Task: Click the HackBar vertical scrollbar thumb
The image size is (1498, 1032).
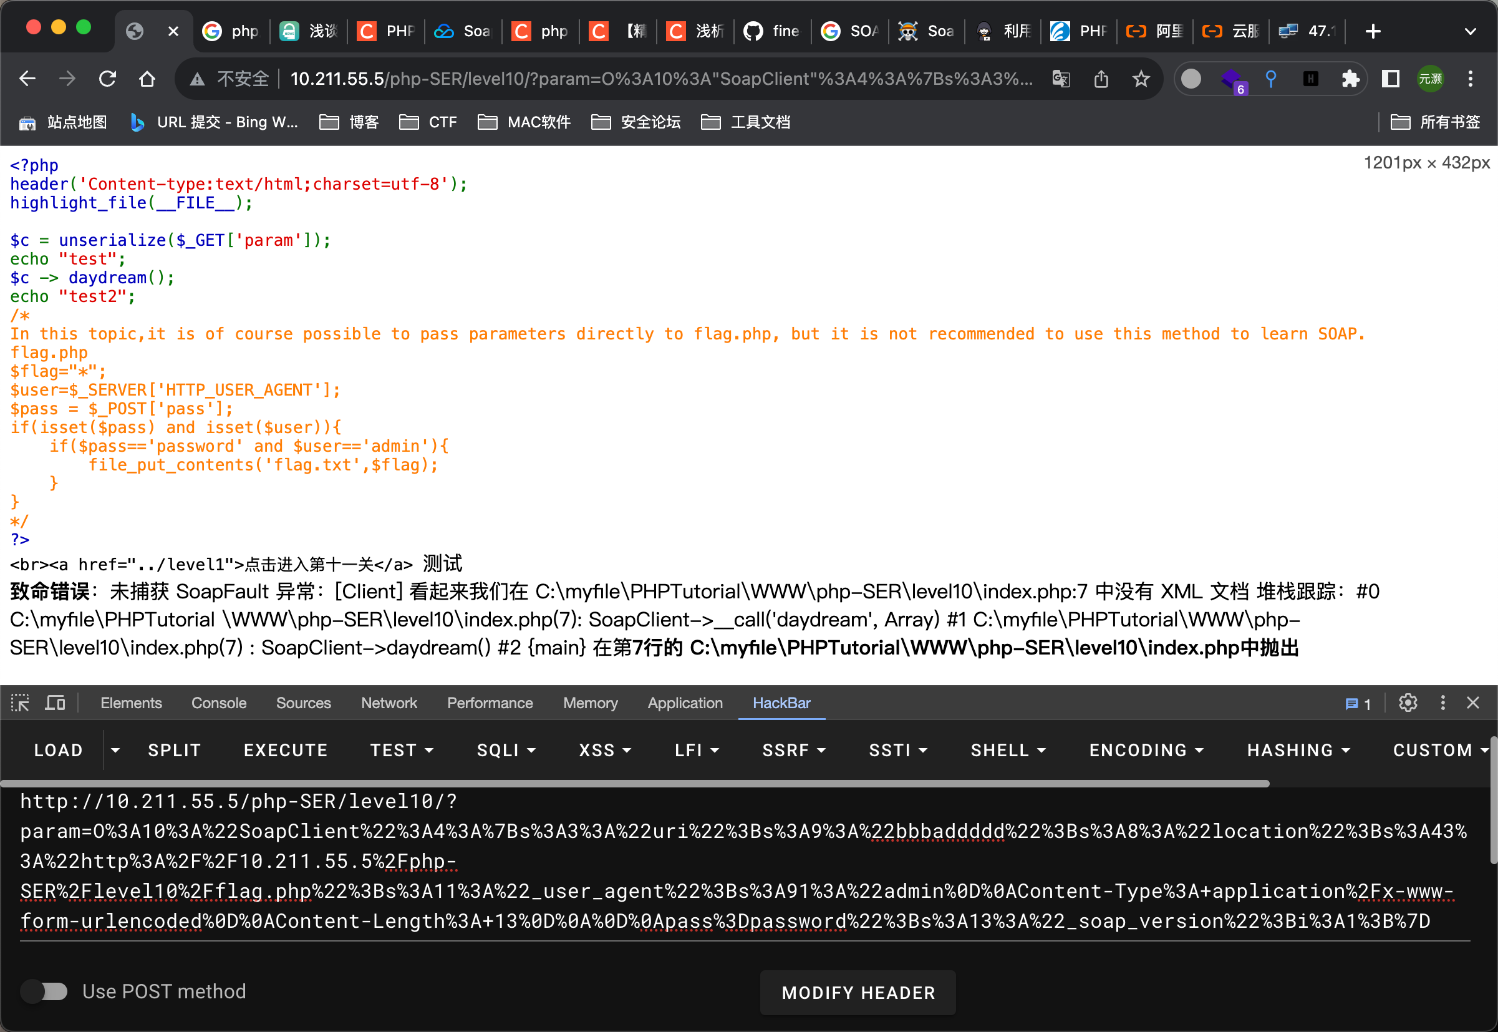Action: point(1494,799)
